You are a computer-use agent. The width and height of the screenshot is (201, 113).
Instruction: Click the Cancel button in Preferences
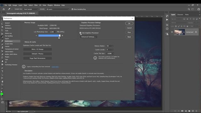[x=129, y=28]
